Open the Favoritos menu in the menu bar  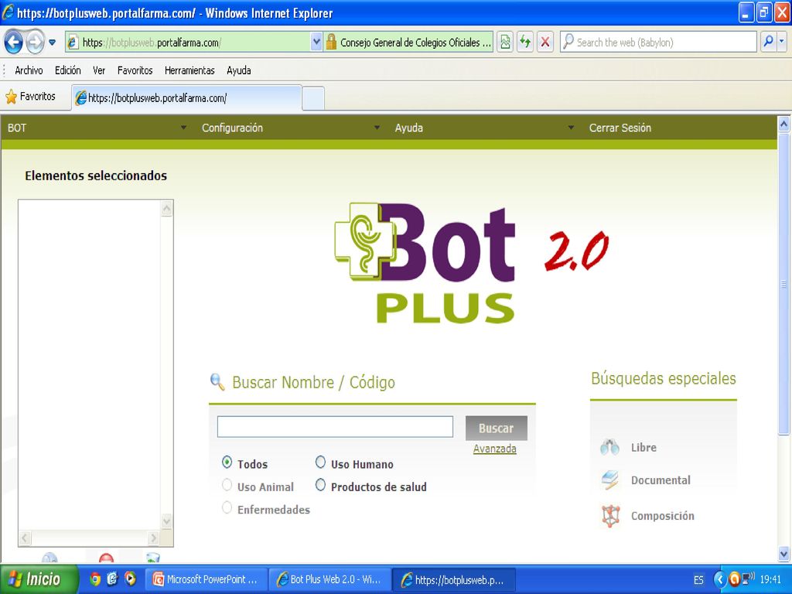pos(135,70)
